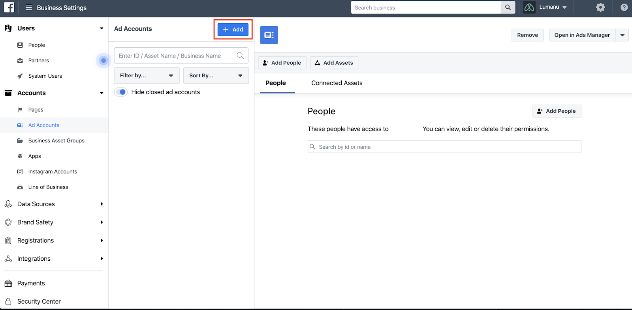Open Payments in sidebar
This screenshot has height=310, width=632.
(31, 283)
